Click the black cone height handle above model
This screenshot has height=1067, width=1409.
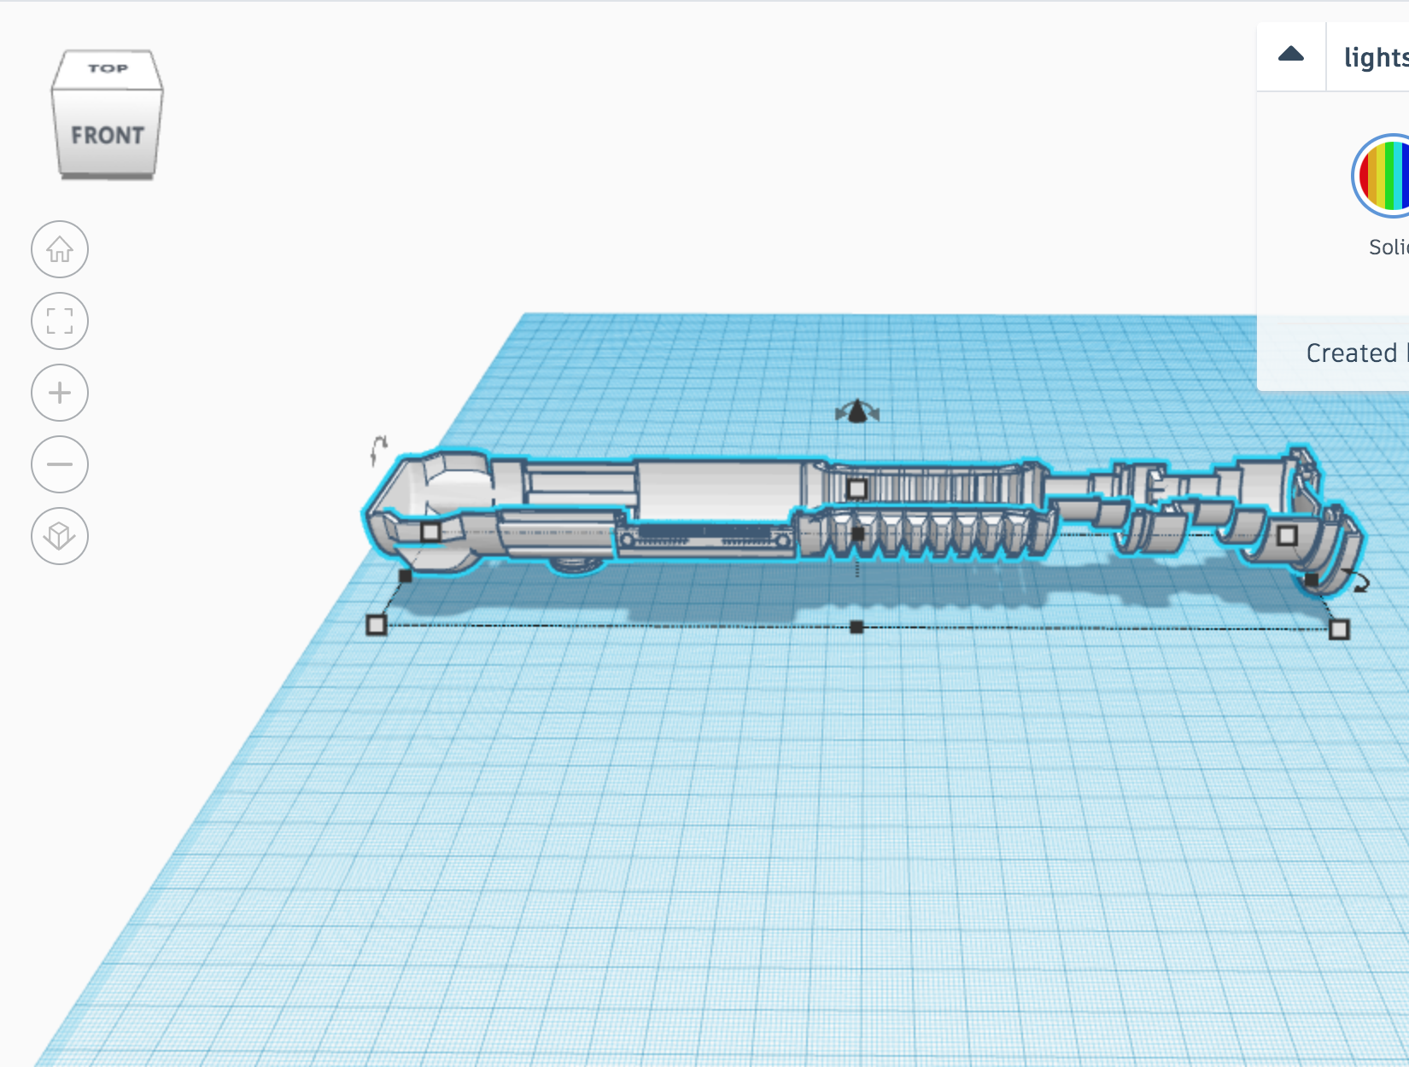point(857,412)
